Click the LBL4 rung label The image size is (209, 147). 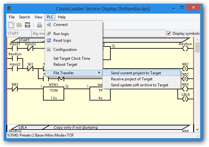point(23,127)
